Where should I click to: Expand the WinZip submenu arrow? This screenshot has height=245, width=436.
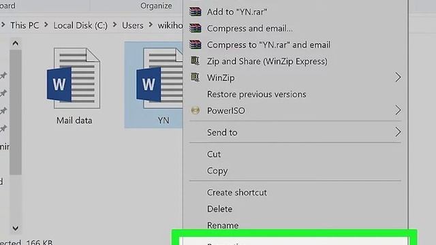398,77
